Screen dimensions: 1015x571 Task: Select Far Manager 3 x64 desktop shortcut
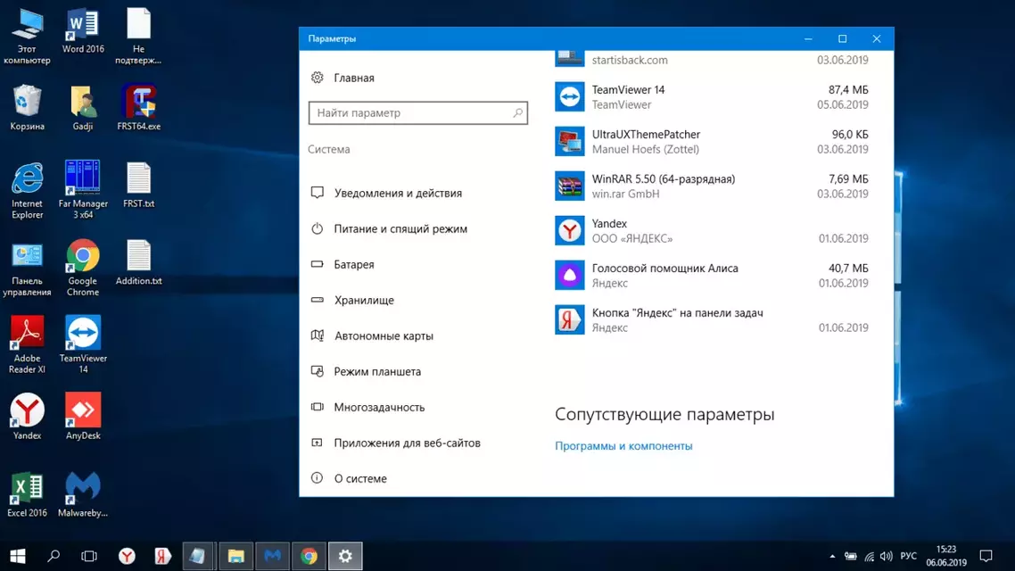coord(83,191)
